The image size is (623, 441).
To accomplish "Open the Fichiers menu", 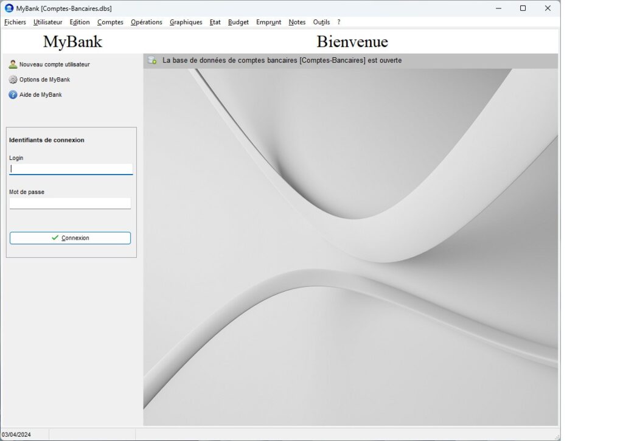I will pyautogui.click(x=15, y=23).
